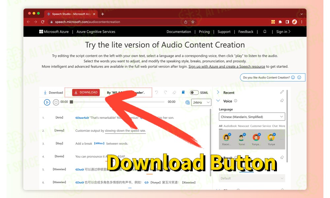Select the AudioBook voice filter tab
Viewport: 330px width, 198px height.
pos(230,126)
